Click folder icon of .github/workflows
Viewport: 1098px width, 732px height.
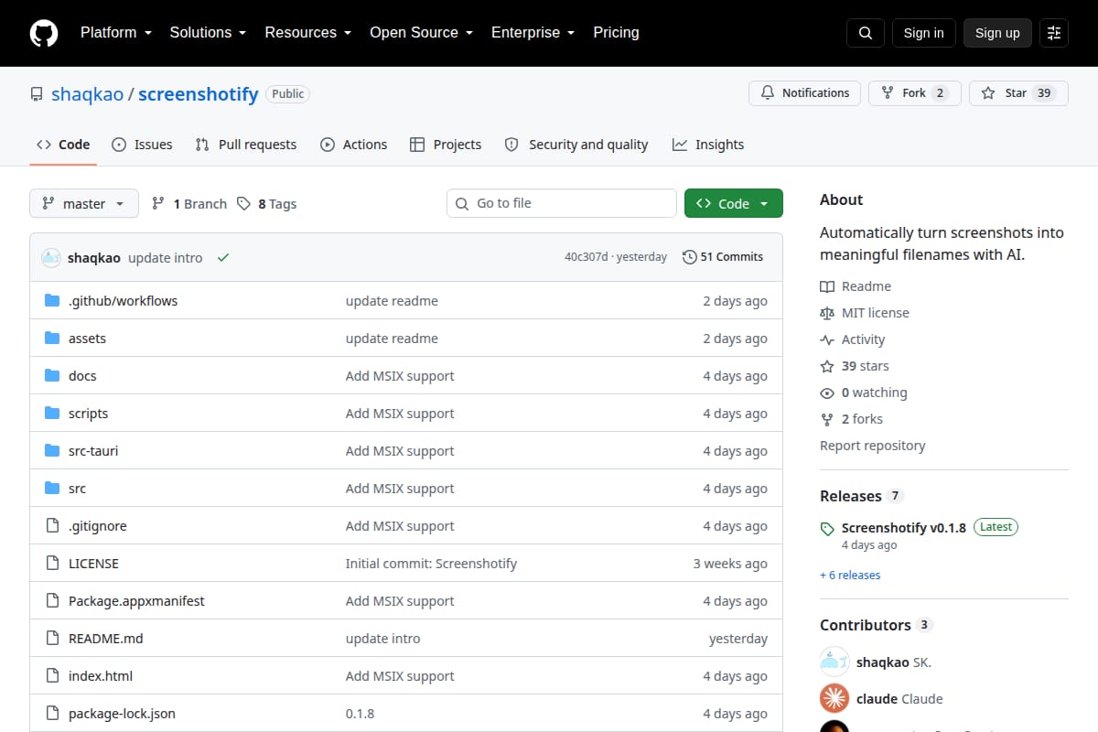tap(52, 301)
